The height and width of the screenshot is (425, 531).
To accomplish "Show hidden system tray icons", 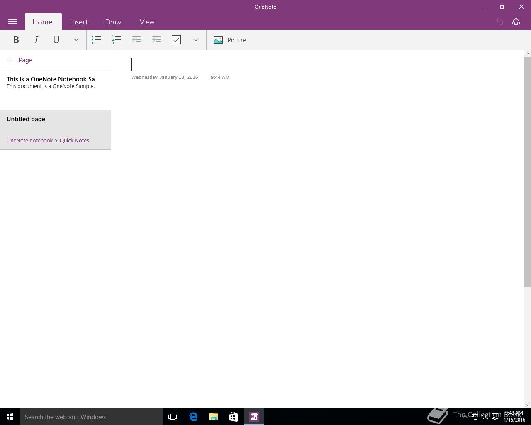I will pyautogui.click(x=465, y=417).
